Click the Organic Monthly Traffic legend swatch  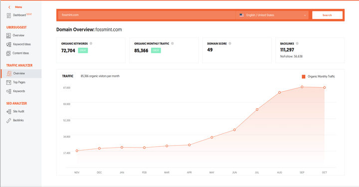coord(304,77)
